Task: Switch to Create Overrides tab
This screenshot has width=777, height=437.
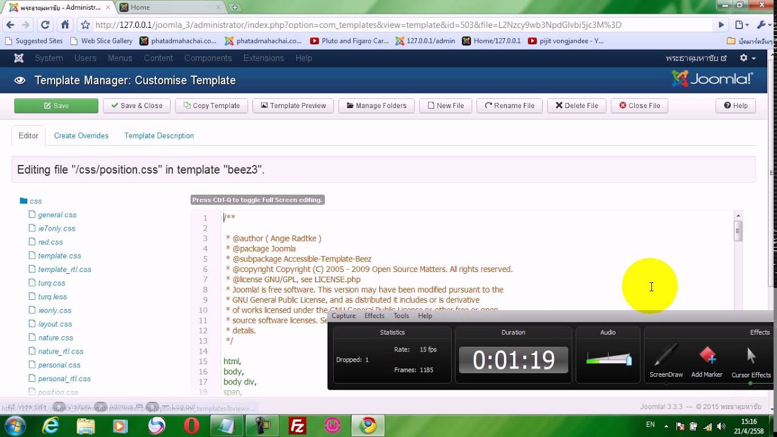Action: pos(81,136)
